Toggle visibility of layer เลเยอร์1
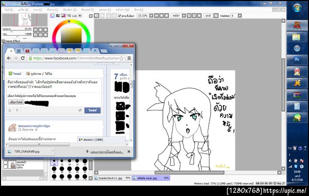 6,162
